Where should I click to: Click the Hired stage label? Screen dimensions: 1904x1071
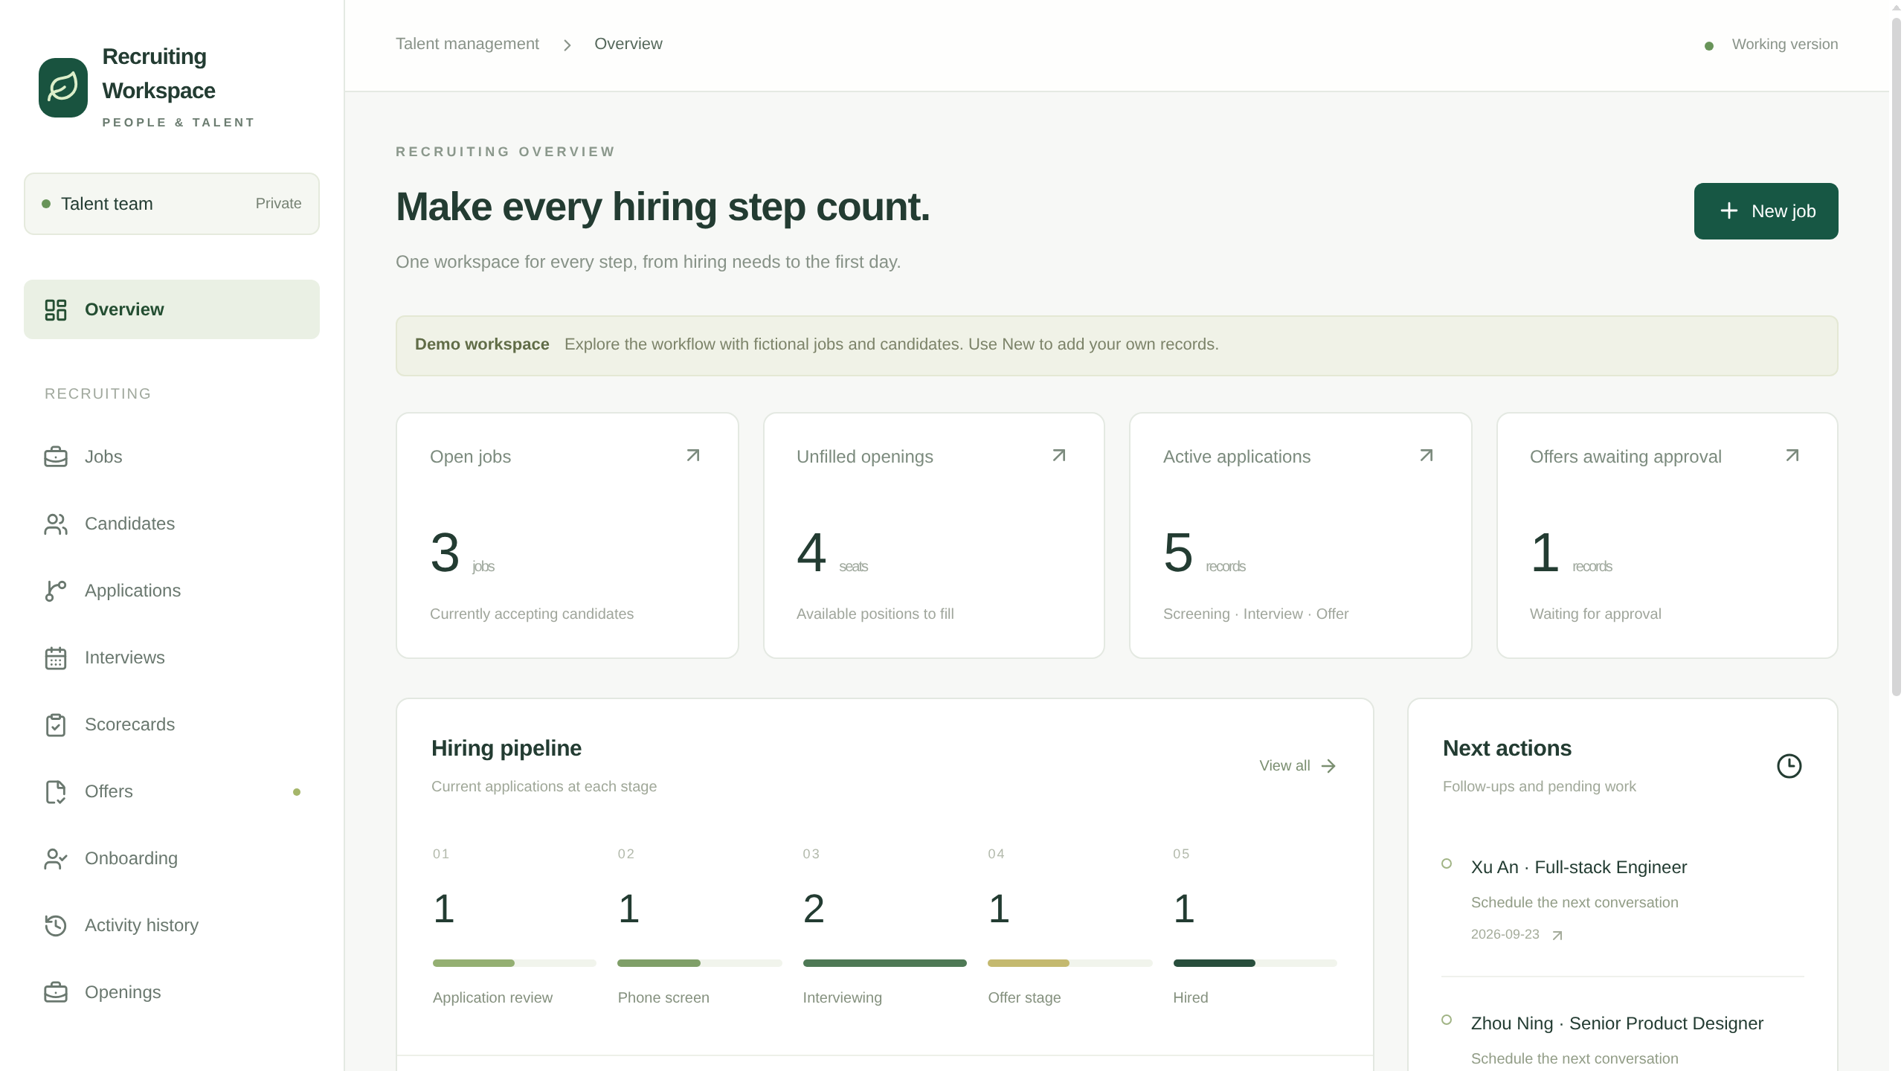1191,997
